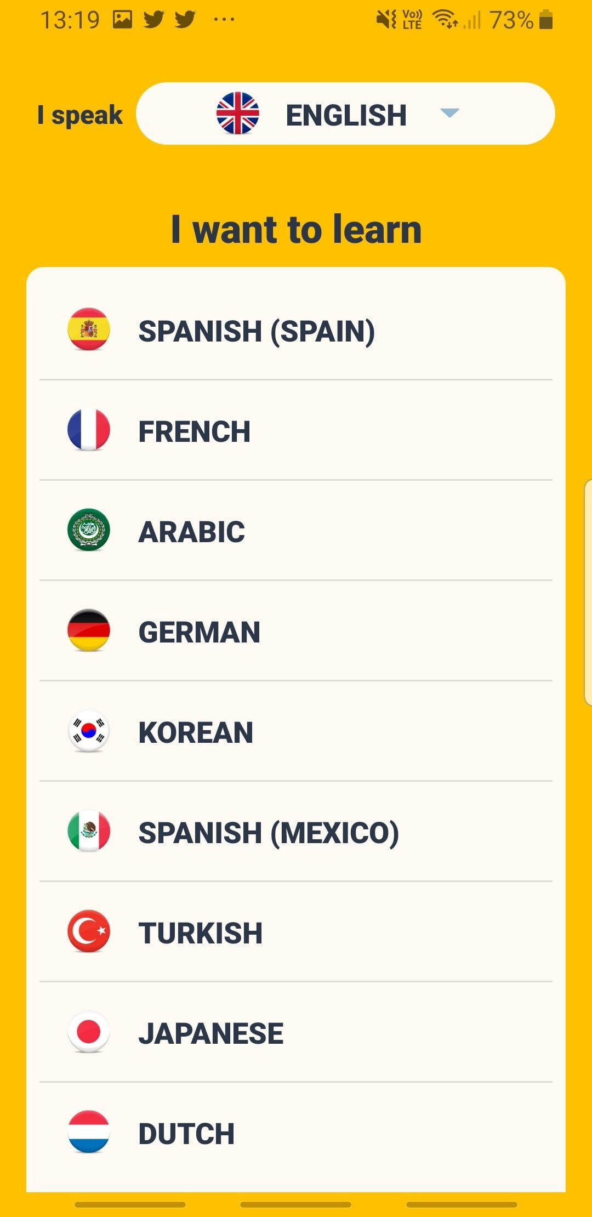Tap the Spain flag icon
The height and width of the screenshot is (1217, 592).
[89, 329]
